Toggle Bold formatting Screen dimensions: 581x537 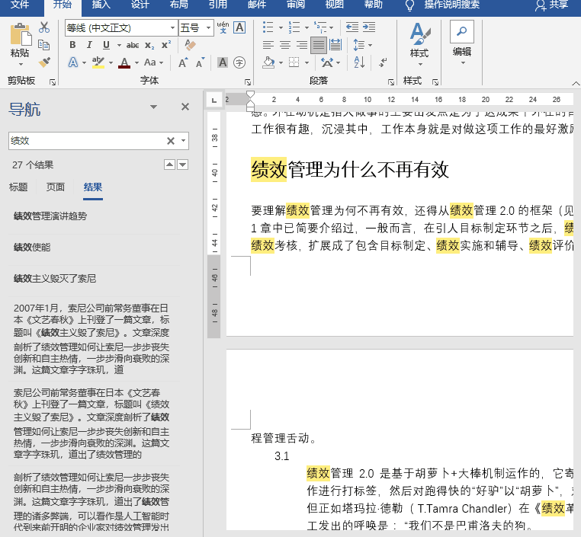coord(72,45)
